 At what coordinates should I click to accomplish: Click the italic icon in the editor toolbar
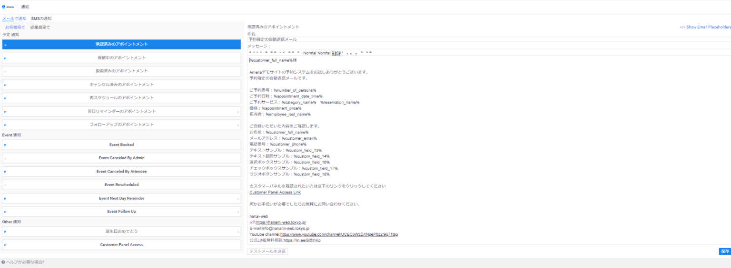pos(254,52)
